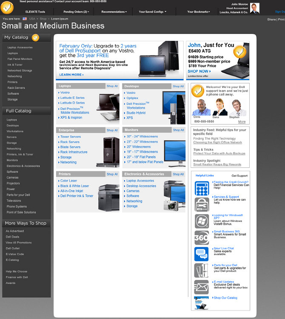The image size is (285, 319).
Task: Click More link in support team box
Action: click(x=242, y=121)
